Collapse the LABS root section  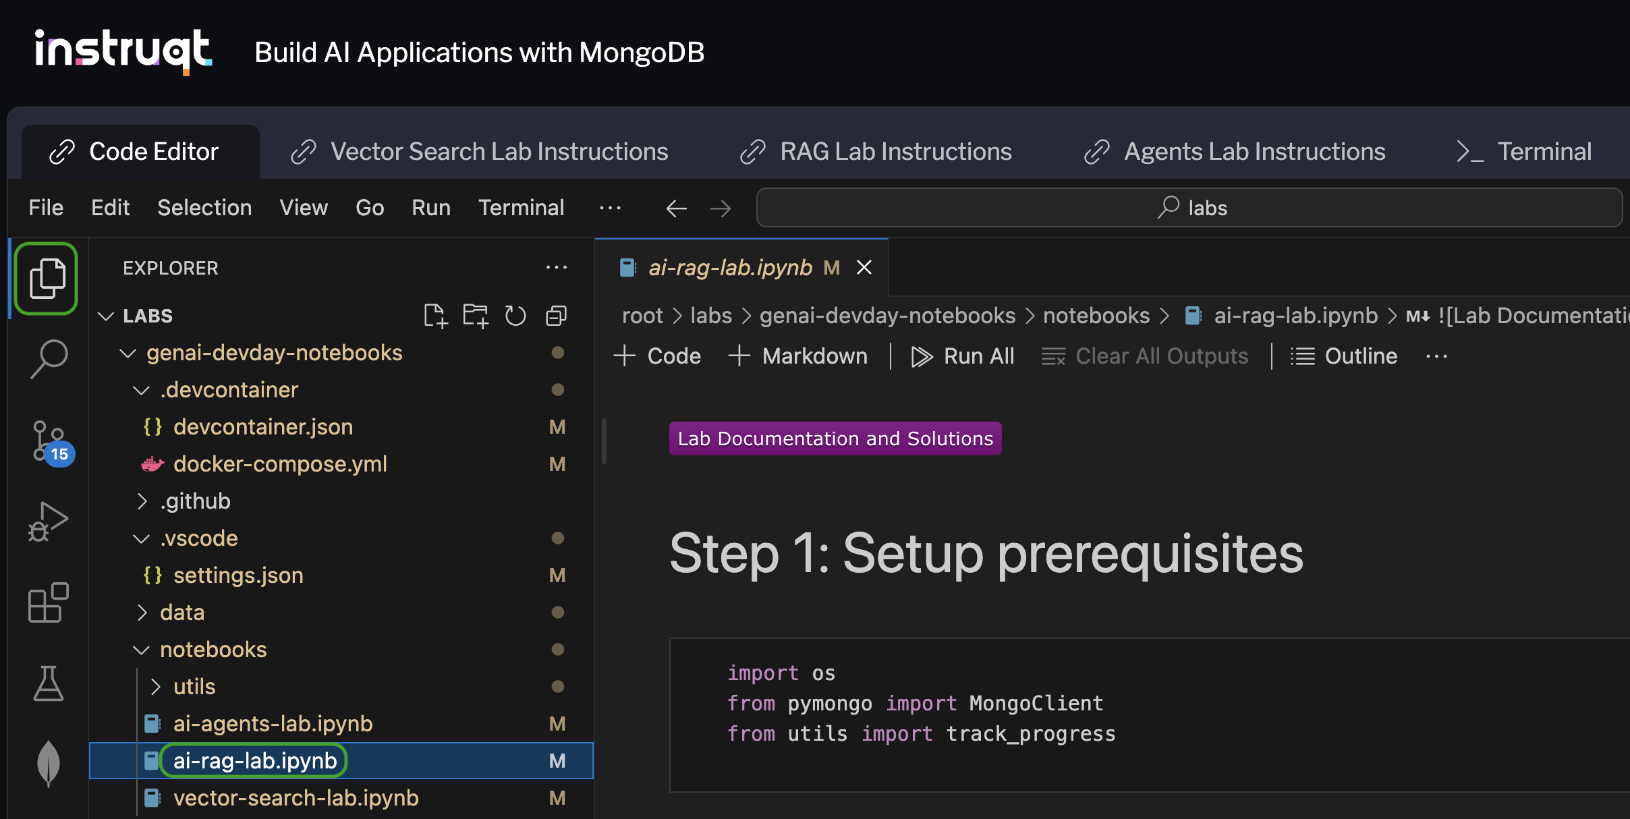click(x=106, y=316)
